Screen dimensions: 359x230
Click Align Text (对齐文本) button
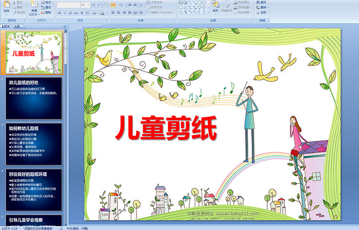point(155,7)
